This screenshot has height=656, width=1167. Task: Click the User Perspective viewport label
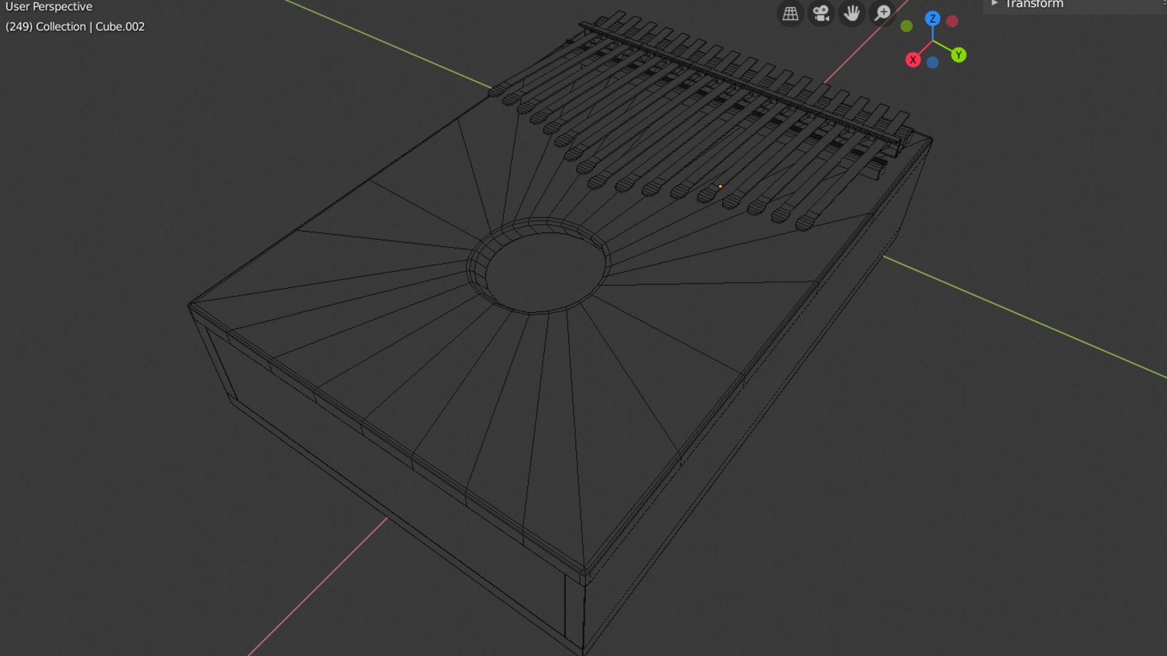49,7
